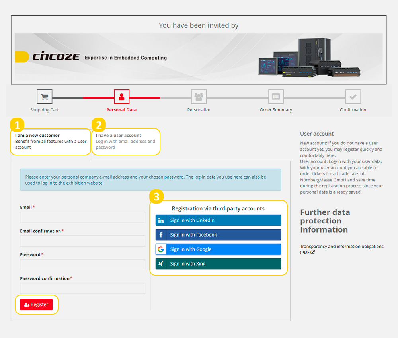The height and width of the screenshot is (338, 398).
Task: Click the 'Personalize' step label
Action: tap(199, 110)
